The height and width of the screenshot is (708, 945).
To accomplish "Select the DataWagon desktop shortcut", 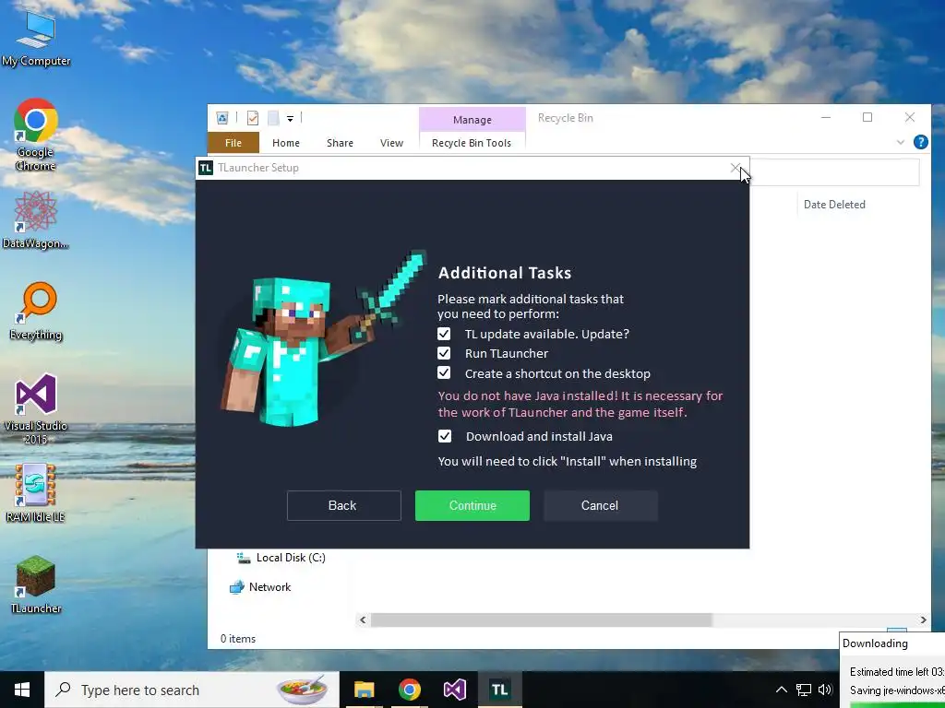I will 36,218.
